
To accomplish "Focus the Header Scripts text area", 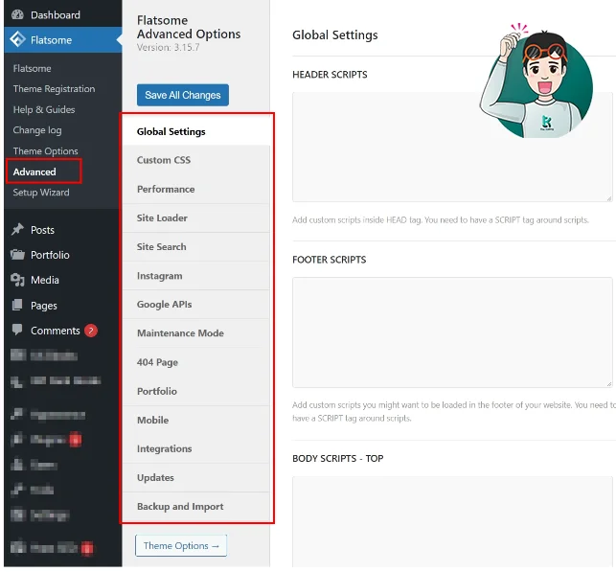I will (x=452, y=147).
